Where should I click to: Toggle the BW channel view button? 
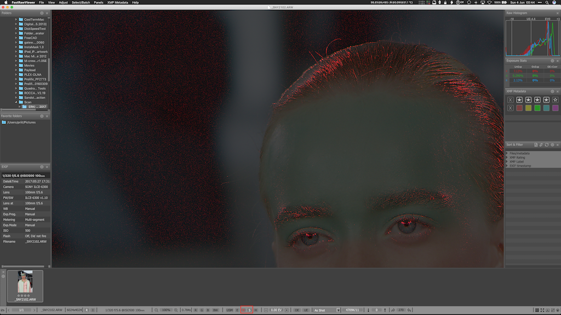click(216, 310)
